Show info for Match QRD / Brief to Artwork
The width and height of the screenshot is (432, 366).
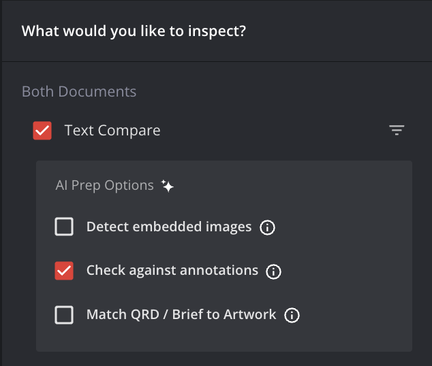coord(292,316)
